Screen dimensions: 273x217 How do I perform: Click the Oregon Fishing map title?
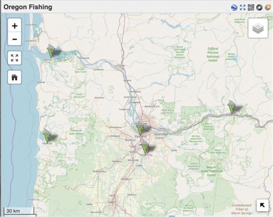point(28,7)
